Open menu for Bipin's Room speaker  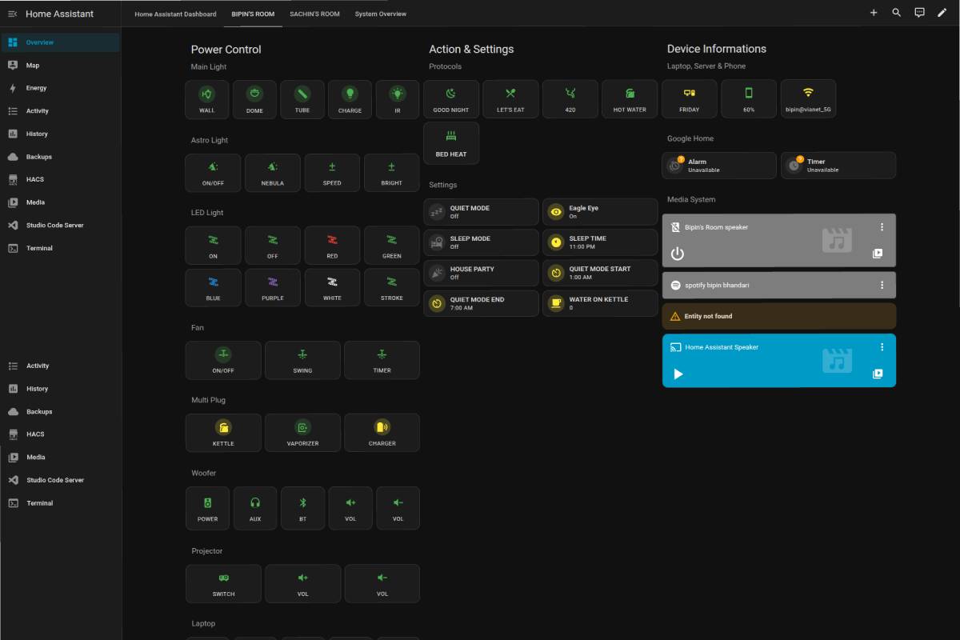(x=882, y=227)
